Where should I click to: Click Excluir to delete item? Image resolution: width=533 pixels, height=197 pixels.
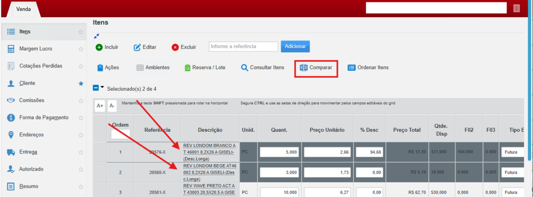pos(184,47)
